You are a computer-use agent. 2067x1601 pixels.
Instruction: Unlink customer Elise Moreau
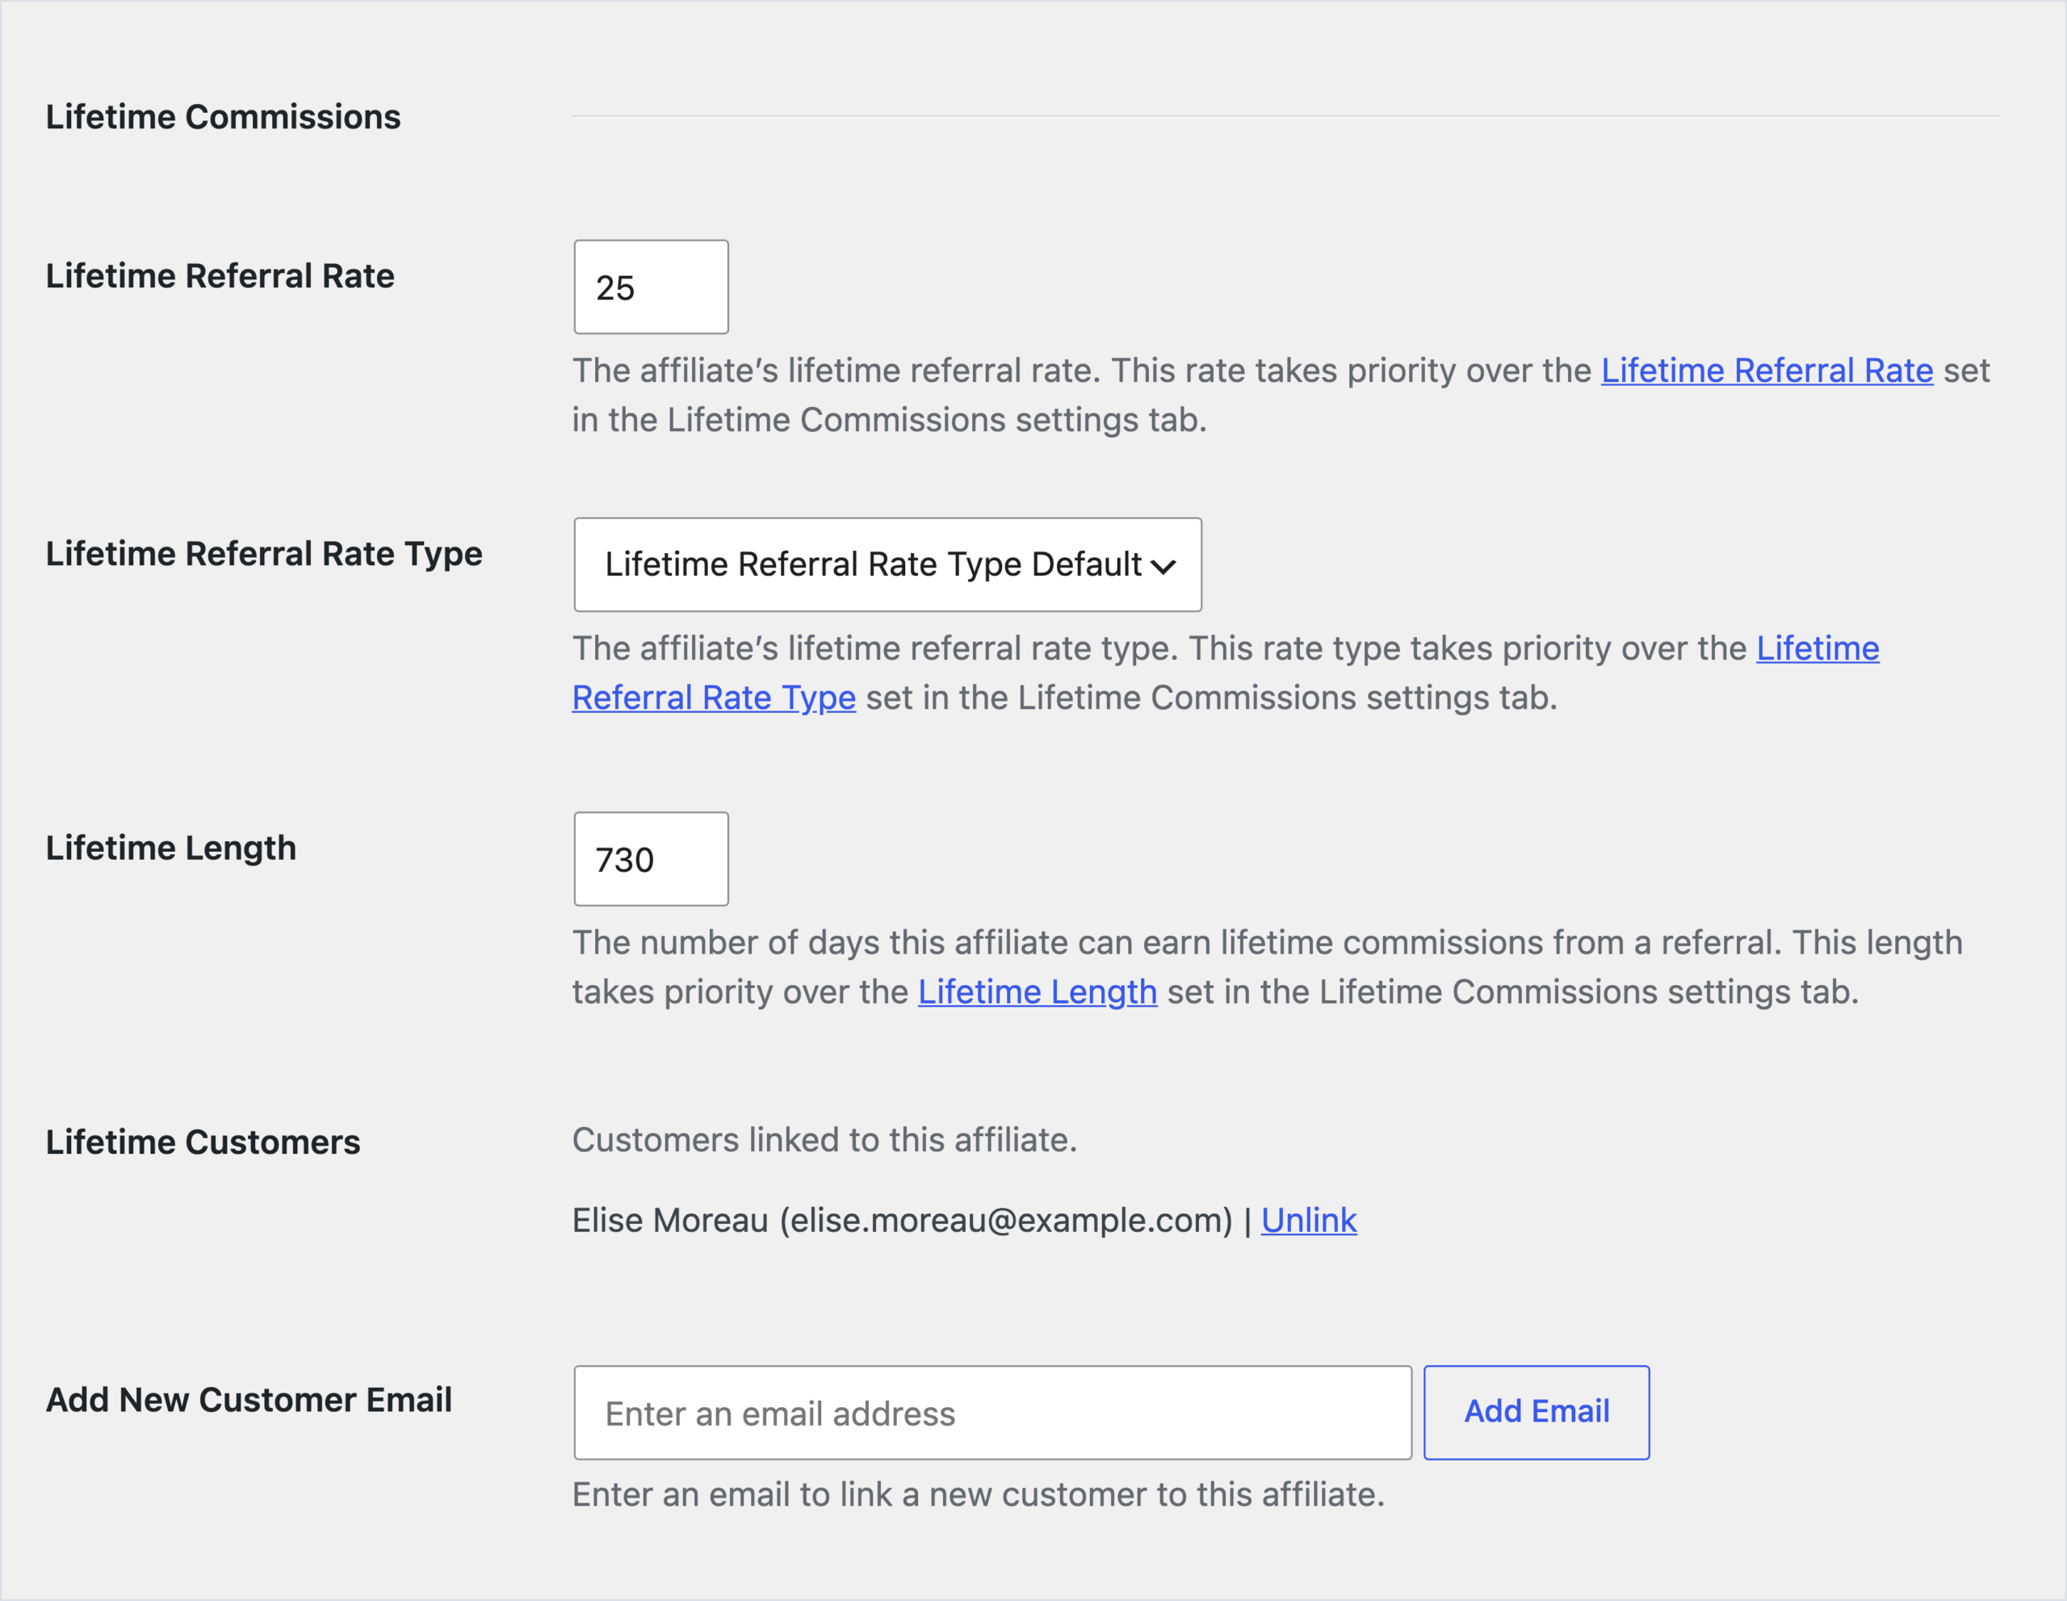coord(1308,1221)
